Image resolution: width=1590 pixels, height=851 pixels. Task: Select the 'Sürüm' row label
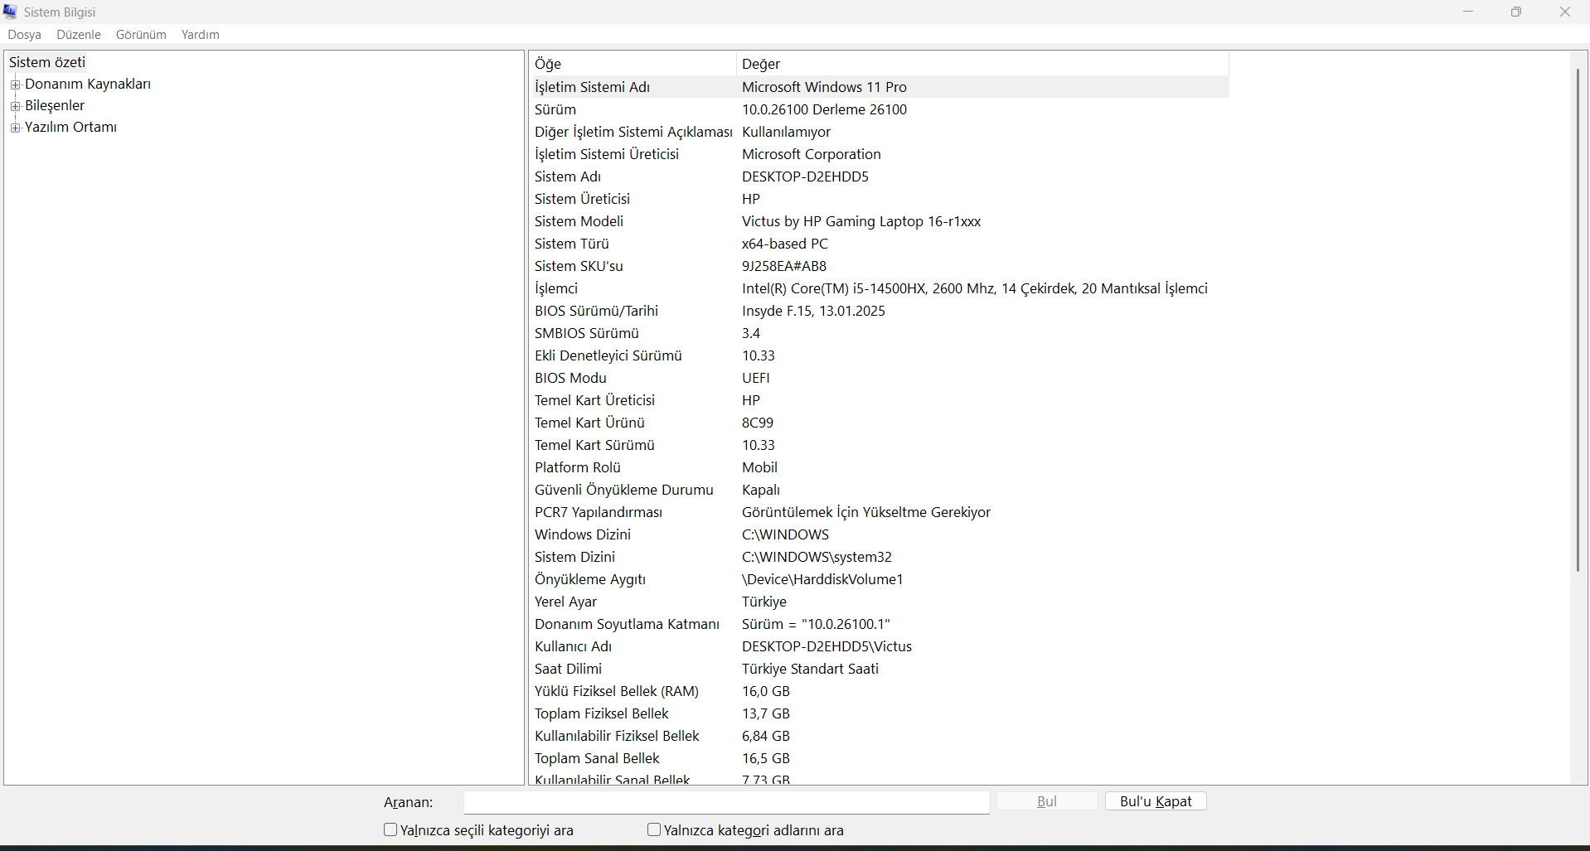pos(555,109)
